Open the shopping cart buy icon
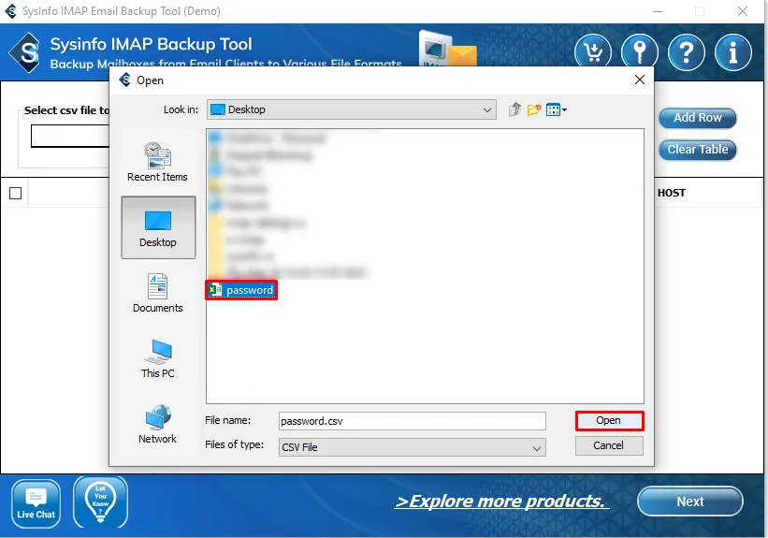 click(x=593, y=52)
